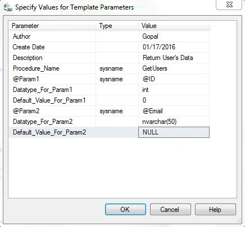Click the Type column header
This screenshot has height=227, width=245.
[117, 26]
